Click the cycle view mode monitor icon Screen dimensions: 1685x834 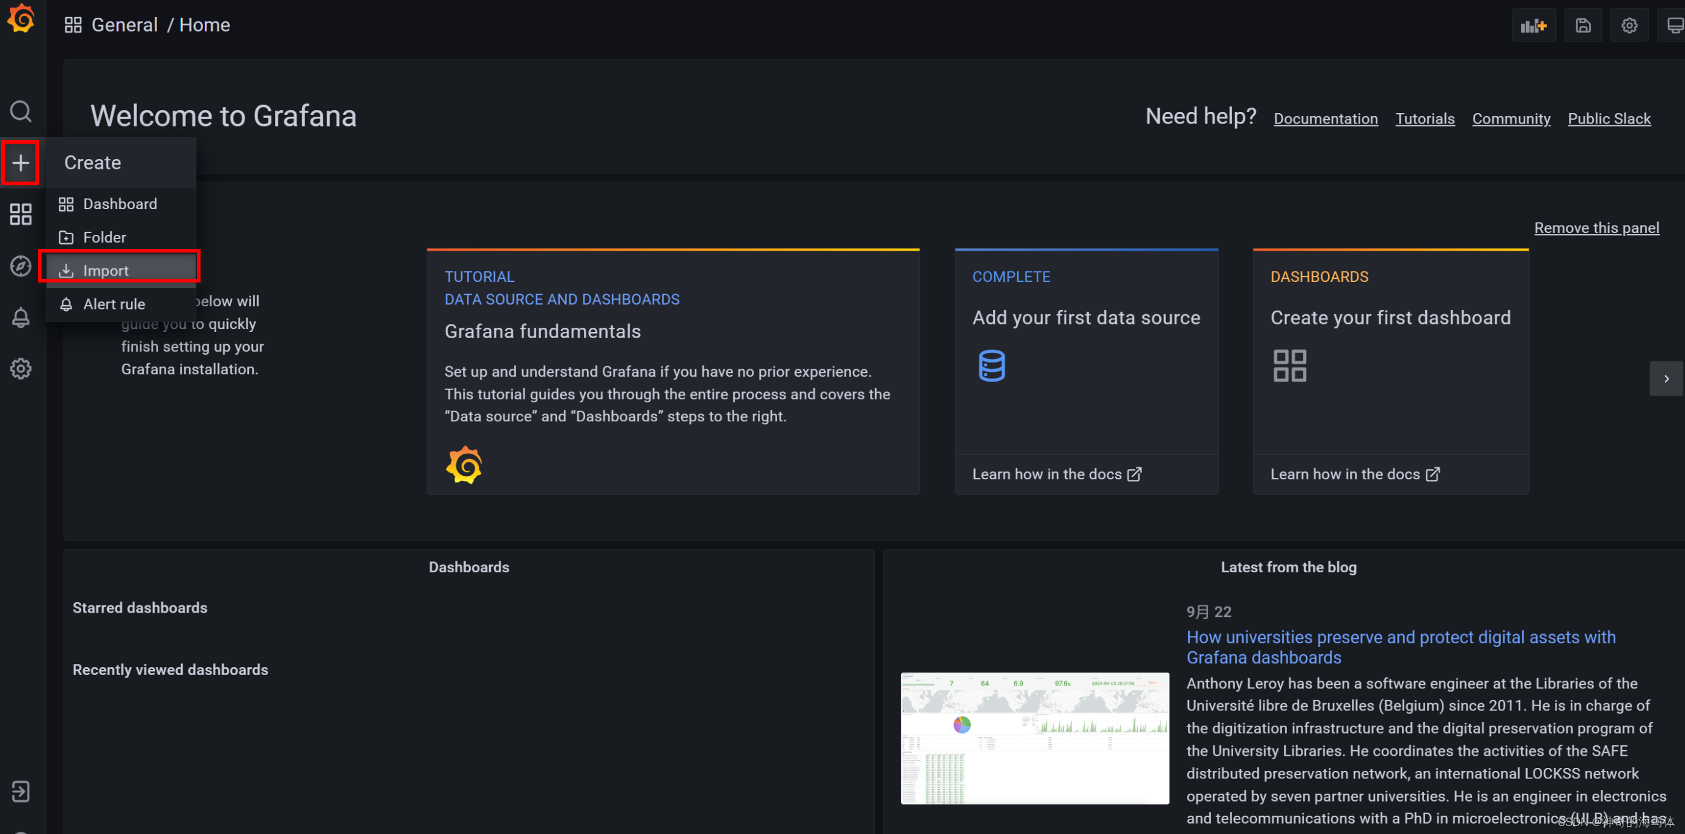1673,26
